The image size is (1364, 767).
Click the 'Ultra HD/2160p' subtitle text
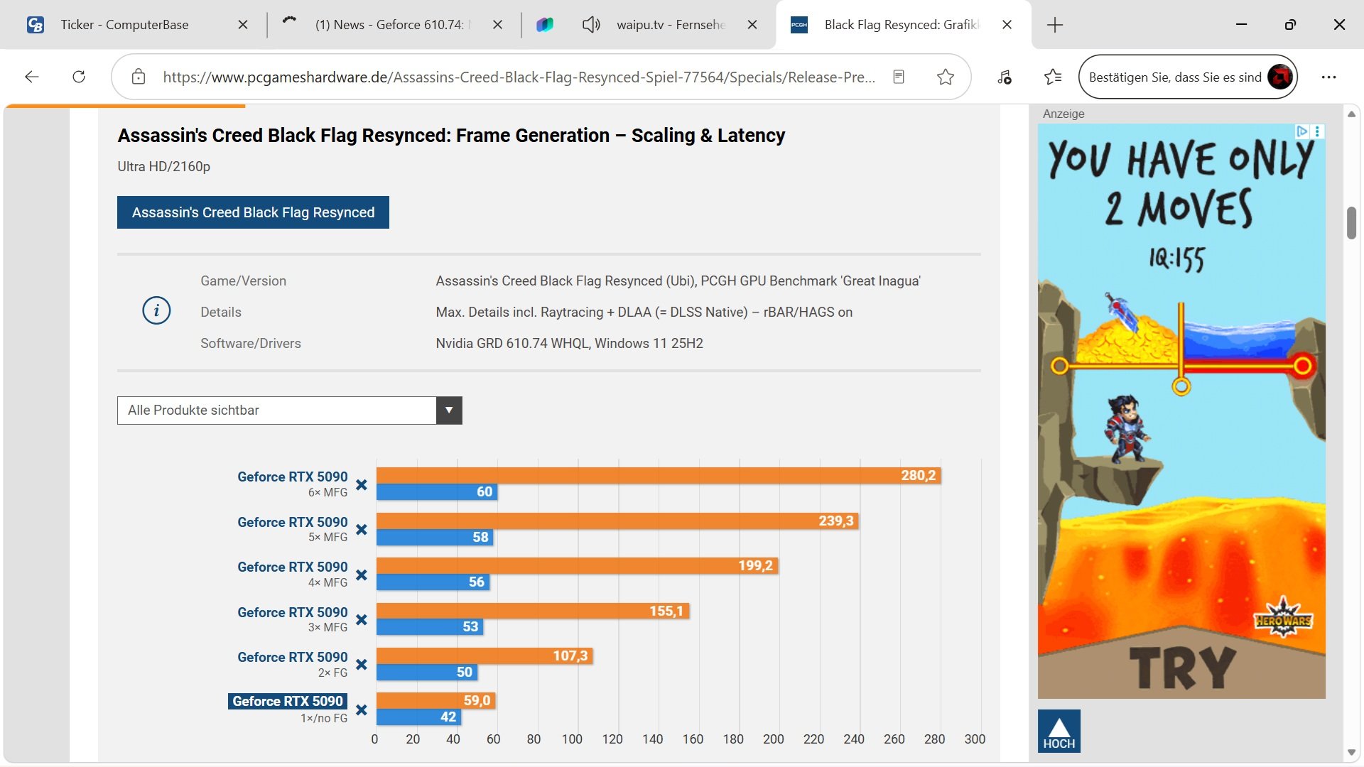pos(163,167)
